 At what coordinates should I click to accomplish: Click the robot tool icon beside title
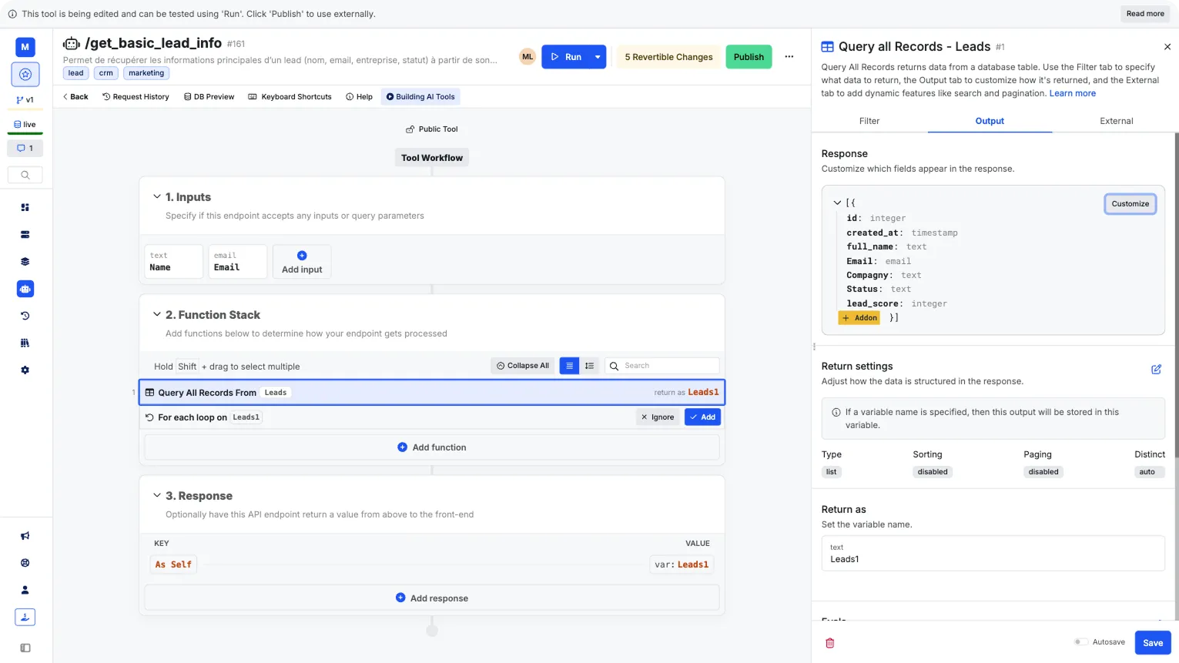(x=72, y=44)
